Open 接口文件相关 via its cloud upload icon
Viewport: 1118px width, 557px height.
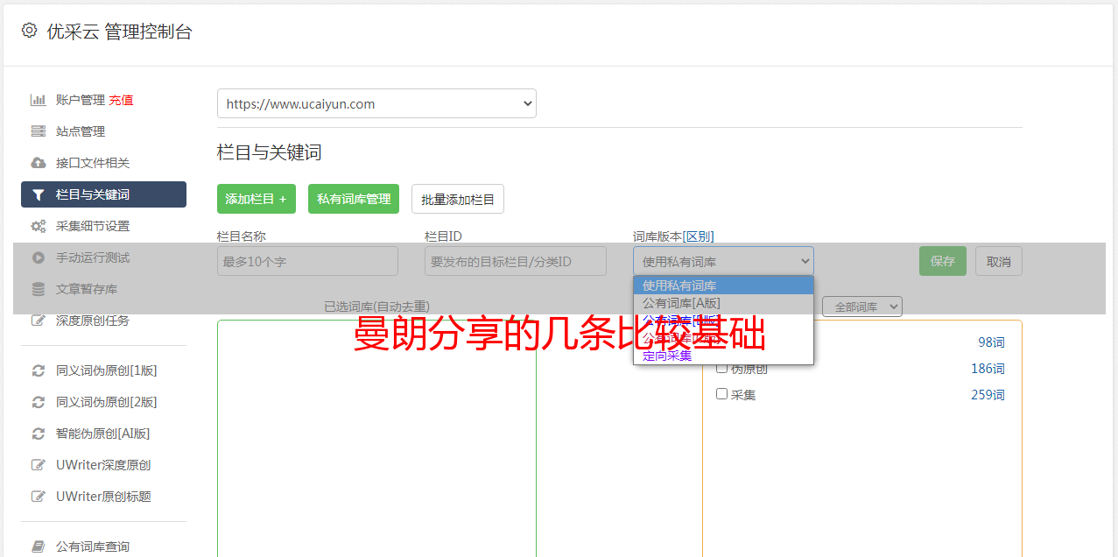click(39, 163)
